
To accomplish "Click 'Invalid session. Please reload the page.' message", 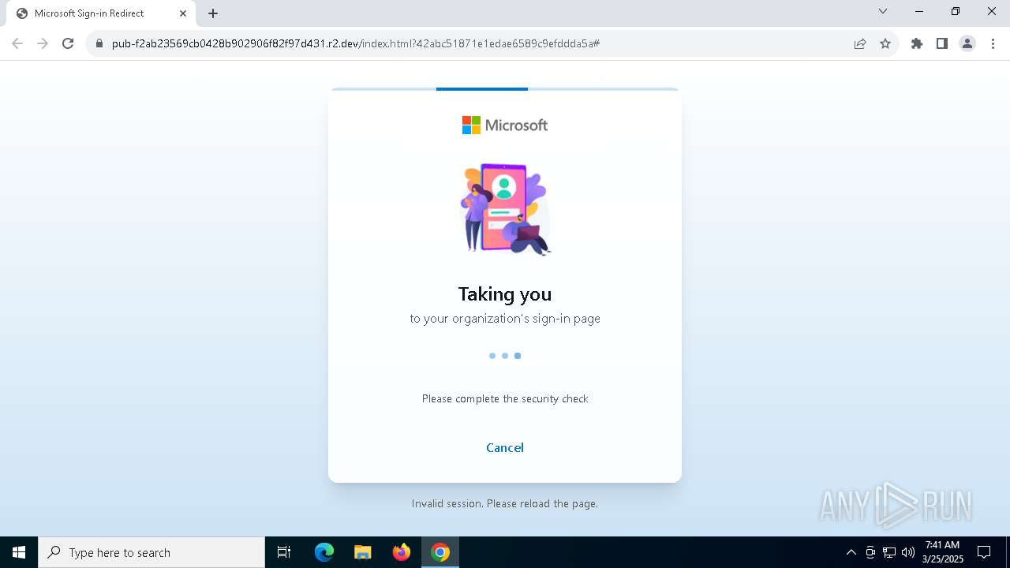I will 505,503.
